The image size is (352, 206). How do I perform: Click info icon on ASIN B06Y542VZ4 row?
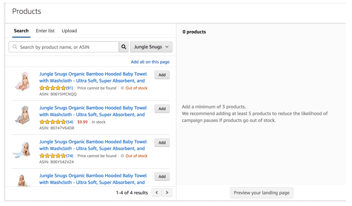[x=122, y=156]
